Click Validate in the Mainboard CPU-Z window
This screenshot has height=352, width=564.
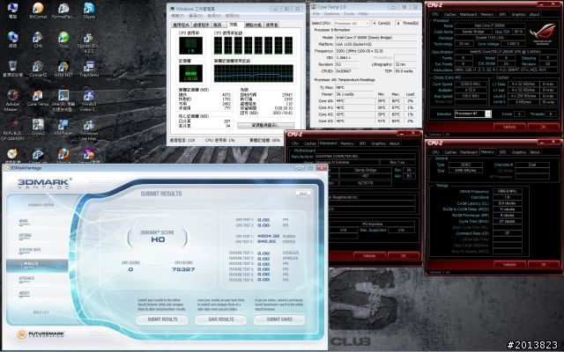point(369,256)
